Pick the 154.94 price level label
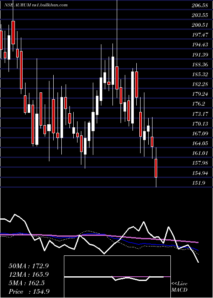 pyautogui.click(x=200, y=173)
